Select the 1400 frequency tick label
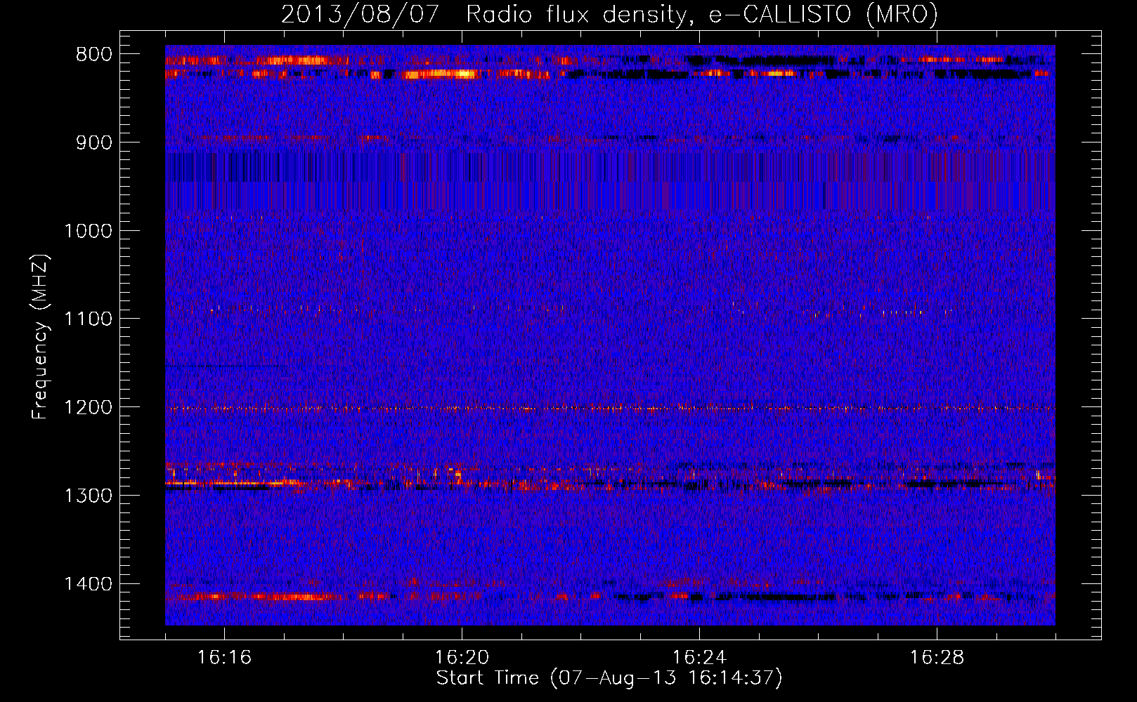This screenshot has width=1137, height=702. coord(88,583)
